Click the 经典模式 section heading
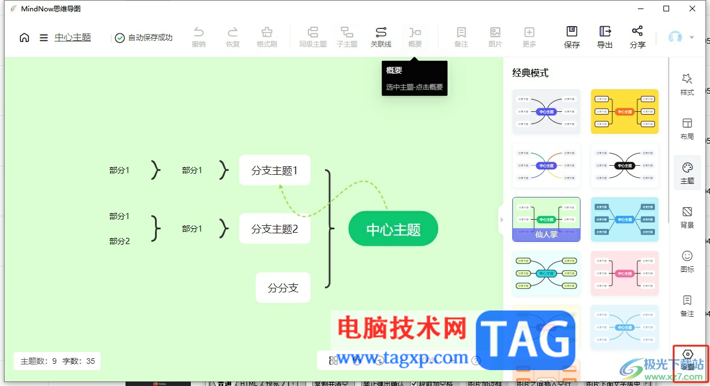710x386 pixels. click(x=531, y=73)
